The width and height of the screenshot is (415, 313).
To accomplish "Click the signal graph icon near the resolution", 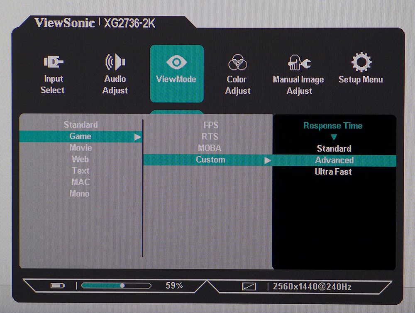I will (249, 286).
